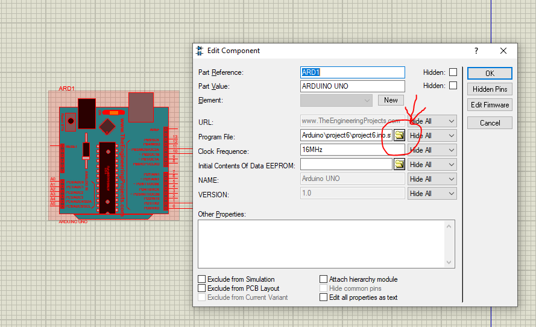Click pin 13 on the Arduino header

(175, 136)
